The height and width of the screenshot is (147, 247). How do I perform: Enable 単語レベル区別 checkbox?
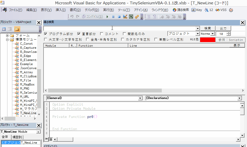[156, 39]
